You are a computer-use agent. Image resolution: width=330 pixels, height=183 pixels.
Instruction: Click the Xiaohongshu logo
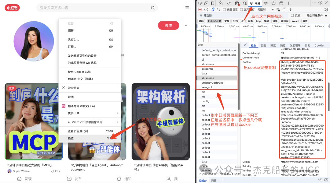point(12,8)
